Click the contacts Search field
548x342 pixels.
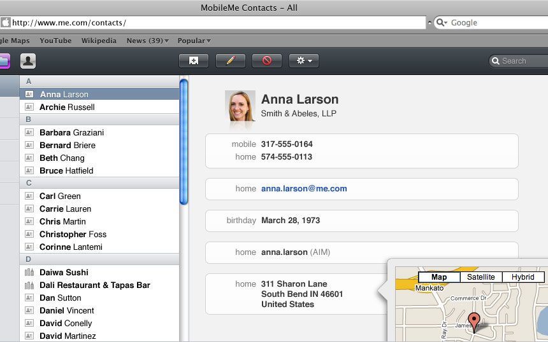[519, 61]
